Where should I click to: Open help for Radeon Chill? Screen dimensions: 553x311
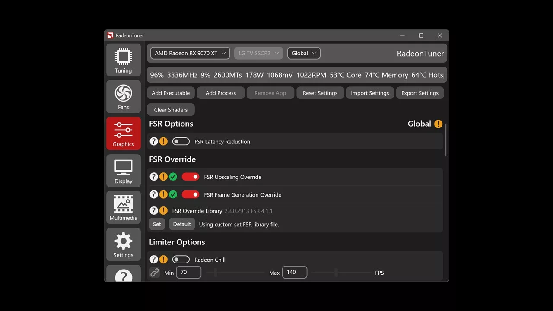click(x=154, y=260)
